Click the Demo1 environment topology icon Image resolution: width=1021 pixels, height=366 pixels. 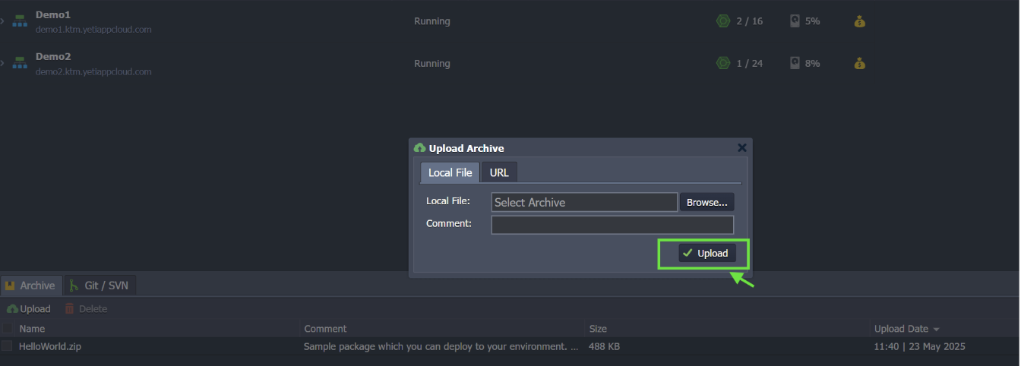[x=20, y=21]
